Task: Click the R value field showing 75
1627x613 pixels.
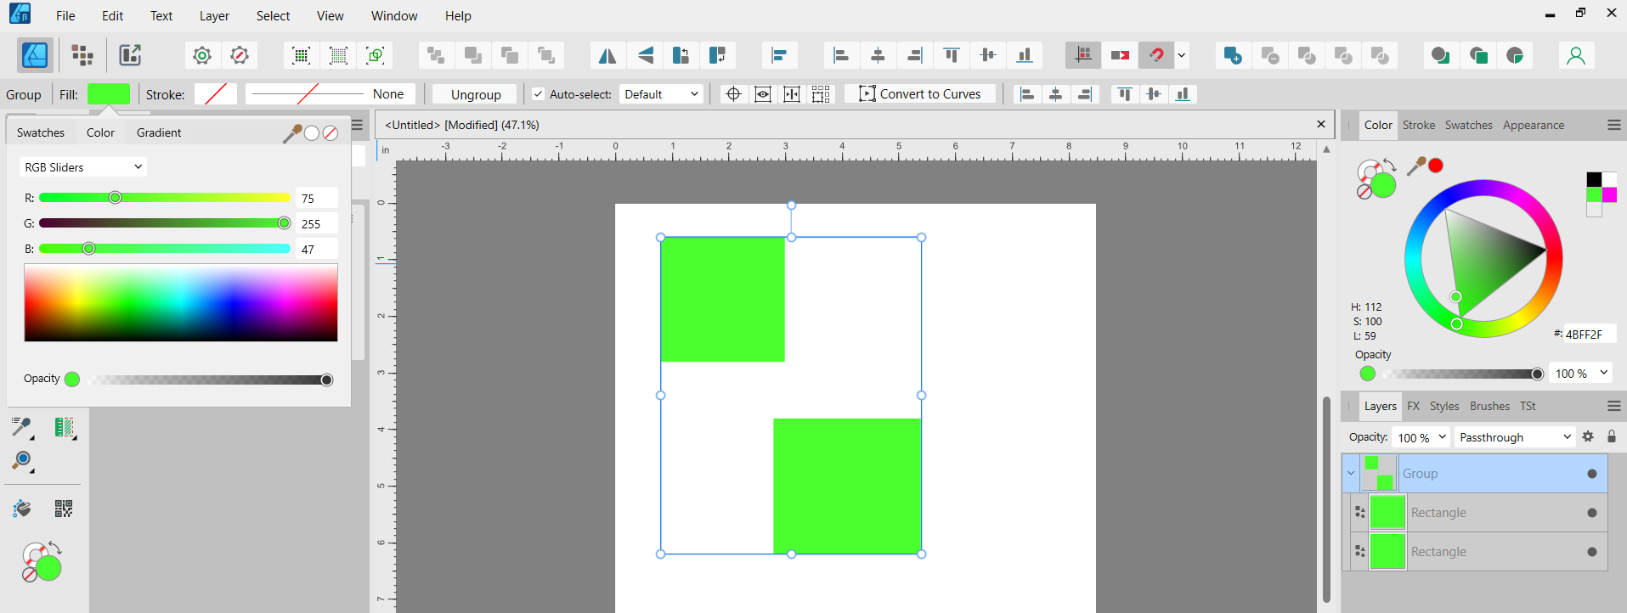Action: [316, 198]
